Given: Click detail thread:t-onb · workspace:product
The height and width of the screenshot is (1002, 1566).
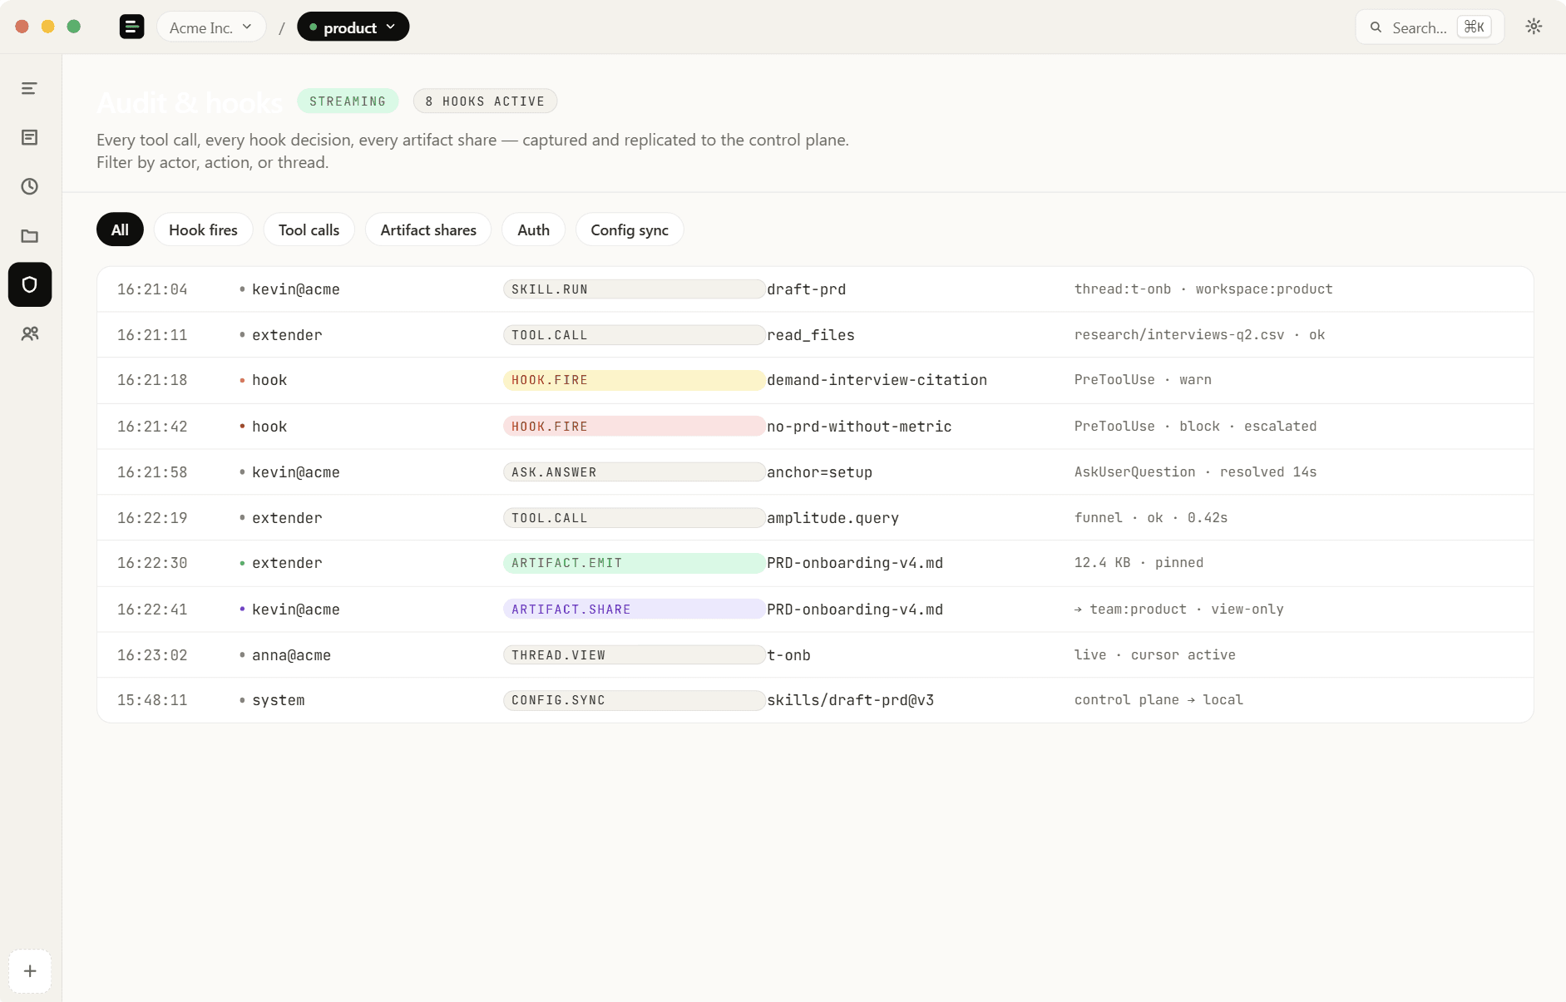Looking at the screenshot, I should point(1203,289).
